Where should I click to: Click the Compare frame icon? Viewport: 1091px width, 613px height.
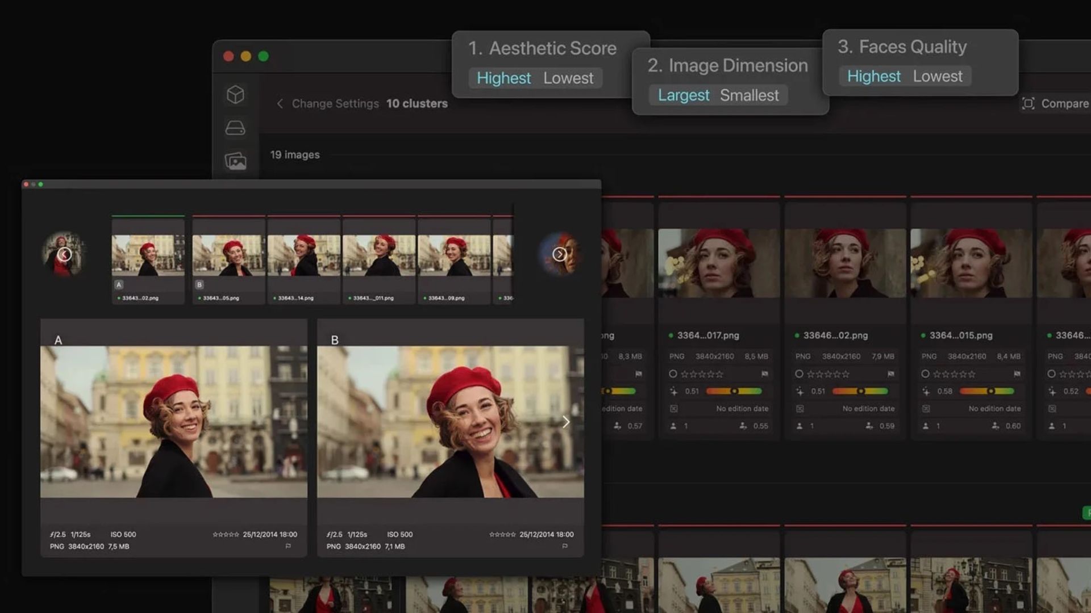tap(1028, 103)
